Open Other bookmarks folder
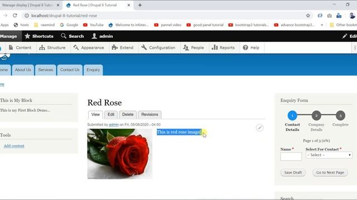This screenshot has width=357, height=200. (x=344, y=25)
